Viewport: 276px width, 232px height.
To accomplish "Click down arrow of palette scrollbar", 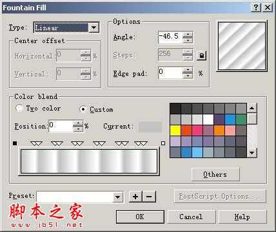I will click(x=251, y=153).
